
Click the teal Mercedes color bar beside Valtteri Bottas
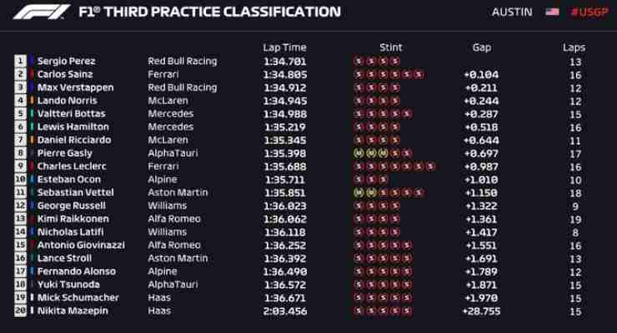point(32,113)
